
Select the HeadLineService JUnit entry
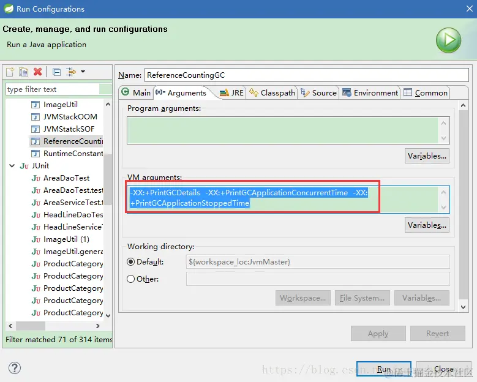click(67, 227)
